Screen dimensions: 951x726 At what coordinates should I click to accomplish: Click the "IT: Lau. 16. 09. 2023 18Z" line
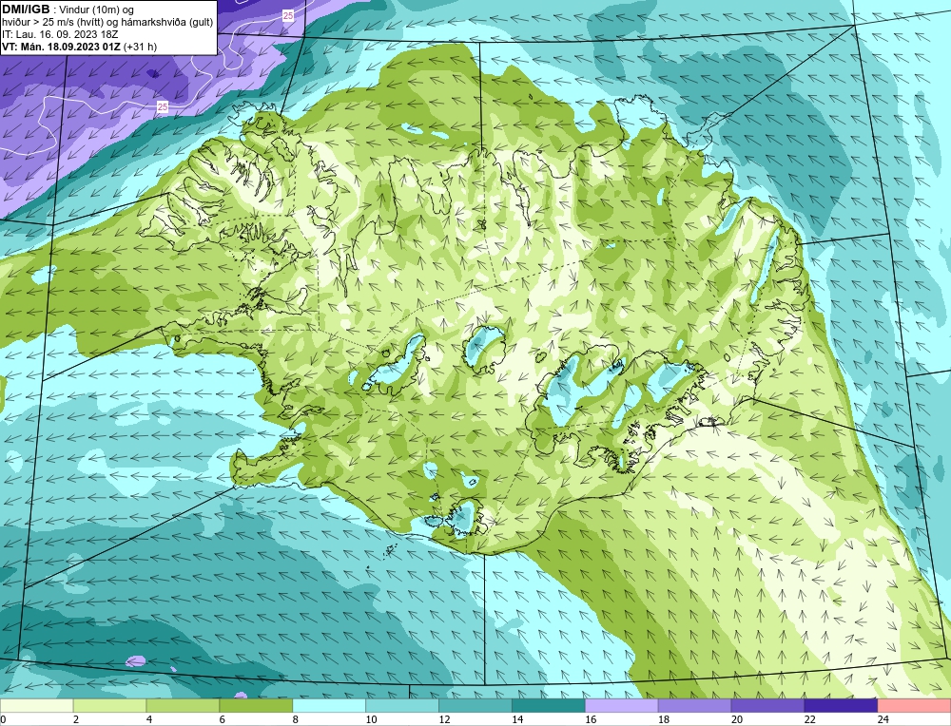[x=60, y=34]
